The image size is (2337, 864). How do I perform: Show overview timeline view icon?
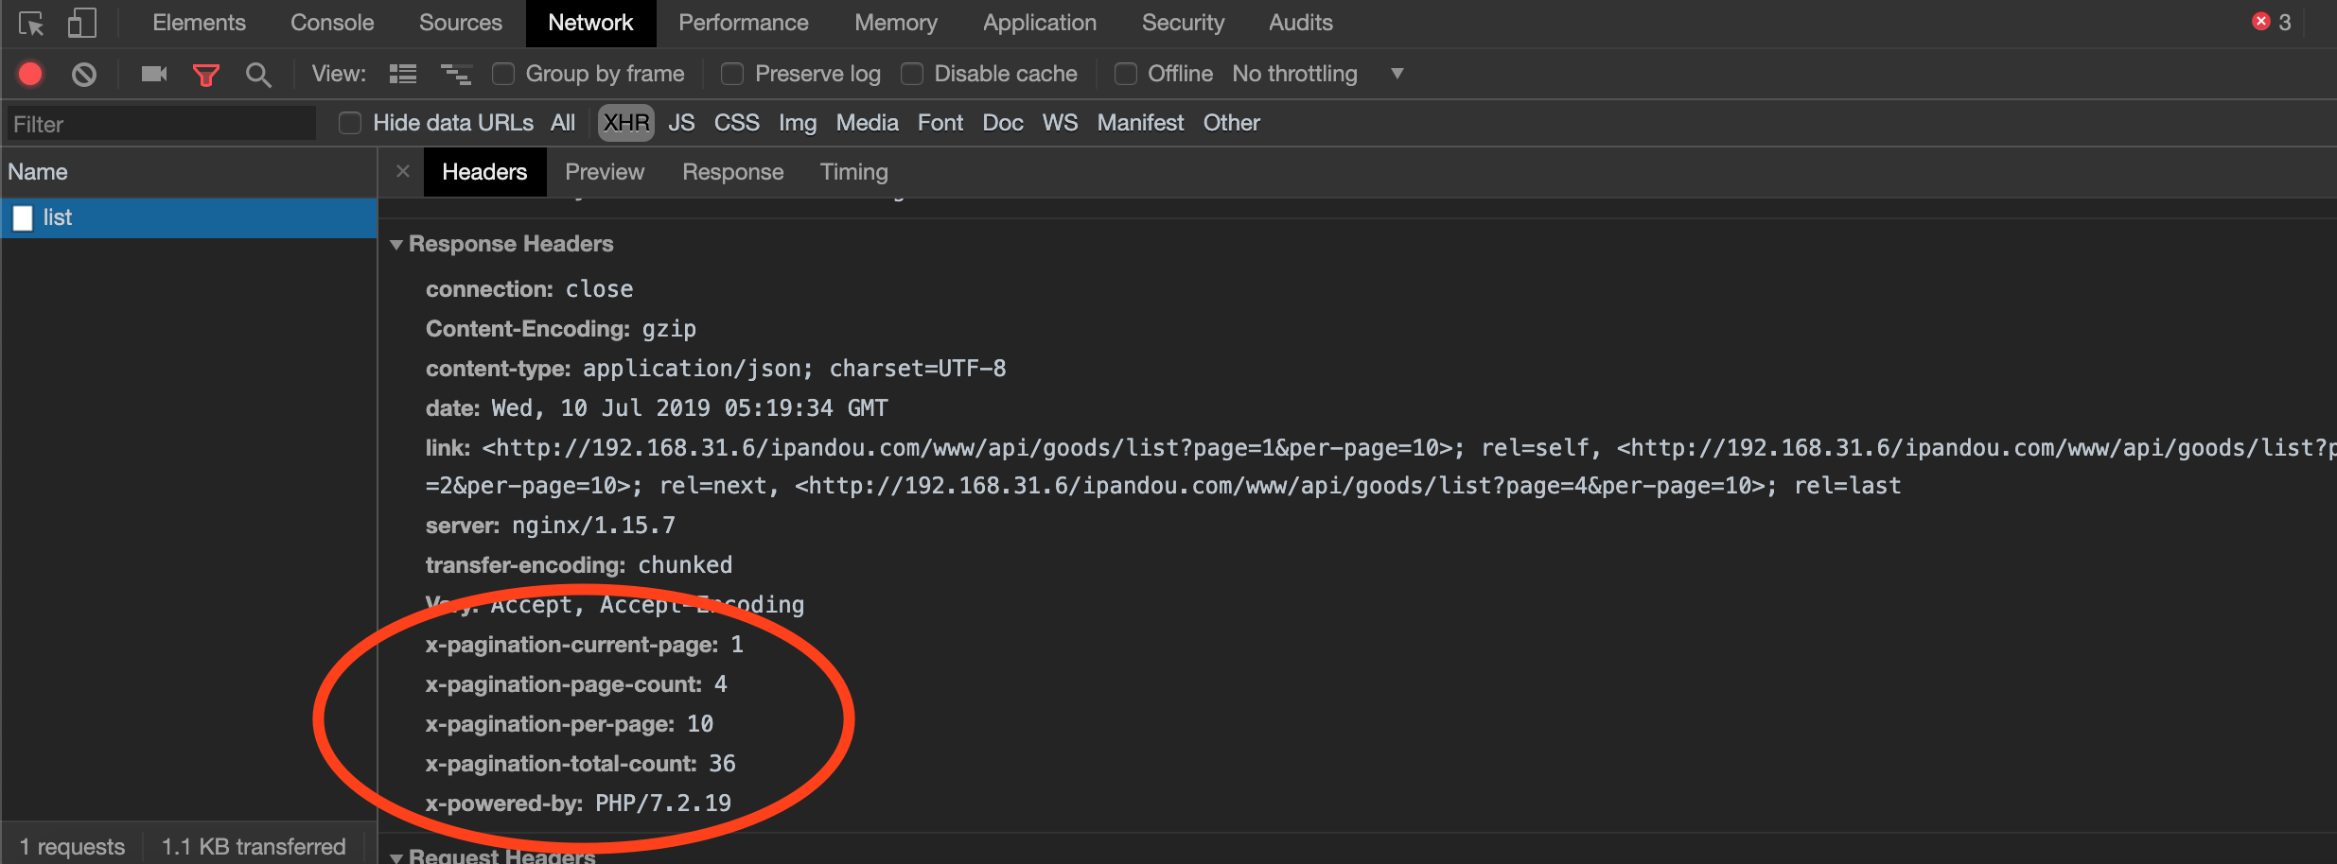(x=457, y=73)
